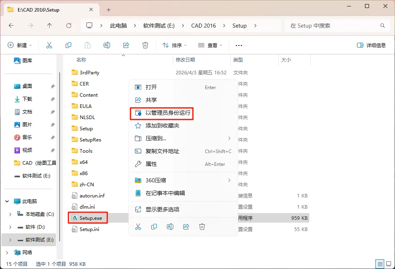Choose 复制文件地址 in the context menu
395x269 pixels.
(x=183, y=151)
